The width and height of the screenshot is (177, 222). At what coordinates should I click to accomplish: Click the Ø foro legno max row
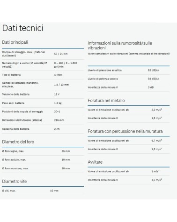coord(43,151)
